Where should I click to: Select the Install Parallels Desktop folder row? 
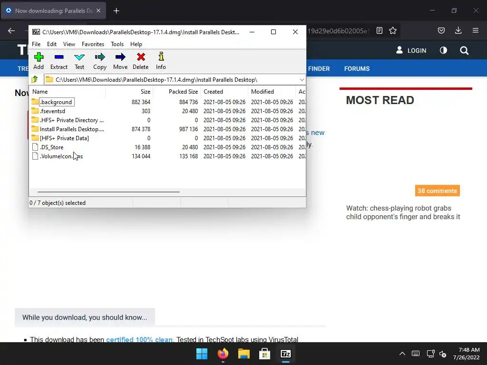pos(168,129)
